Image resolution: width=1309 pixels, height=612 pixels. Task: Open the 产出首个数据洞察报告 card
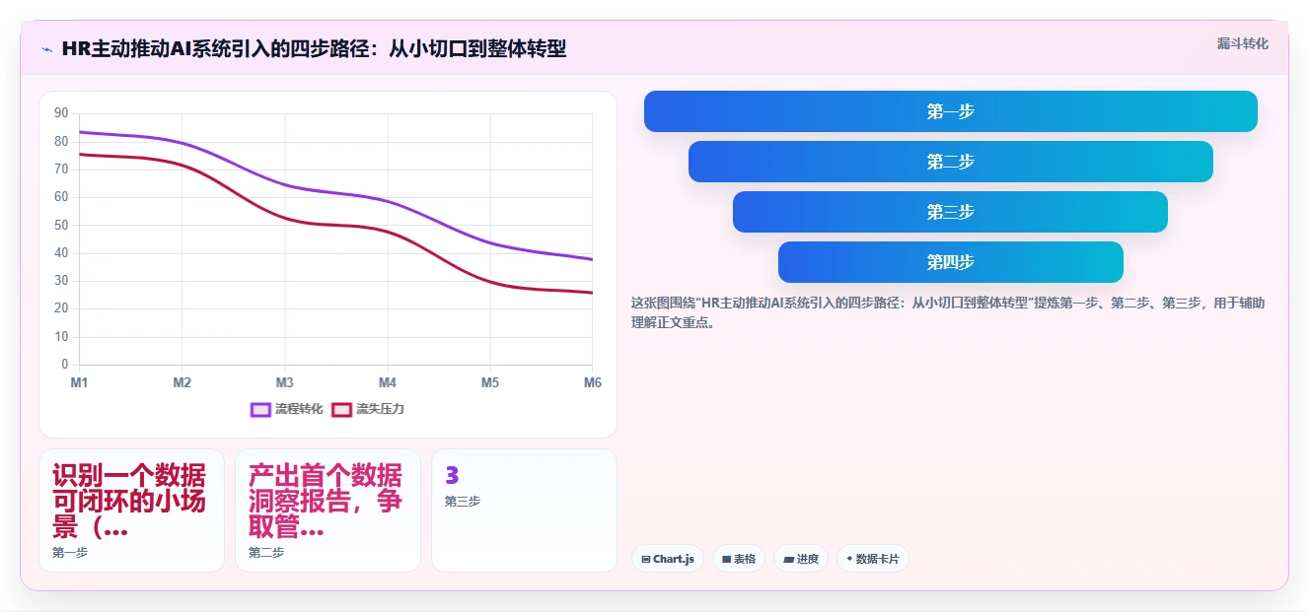point(327,510)
